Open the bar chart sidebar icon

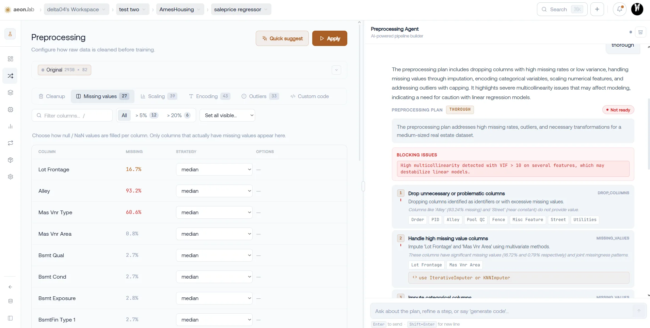point(11,126)
